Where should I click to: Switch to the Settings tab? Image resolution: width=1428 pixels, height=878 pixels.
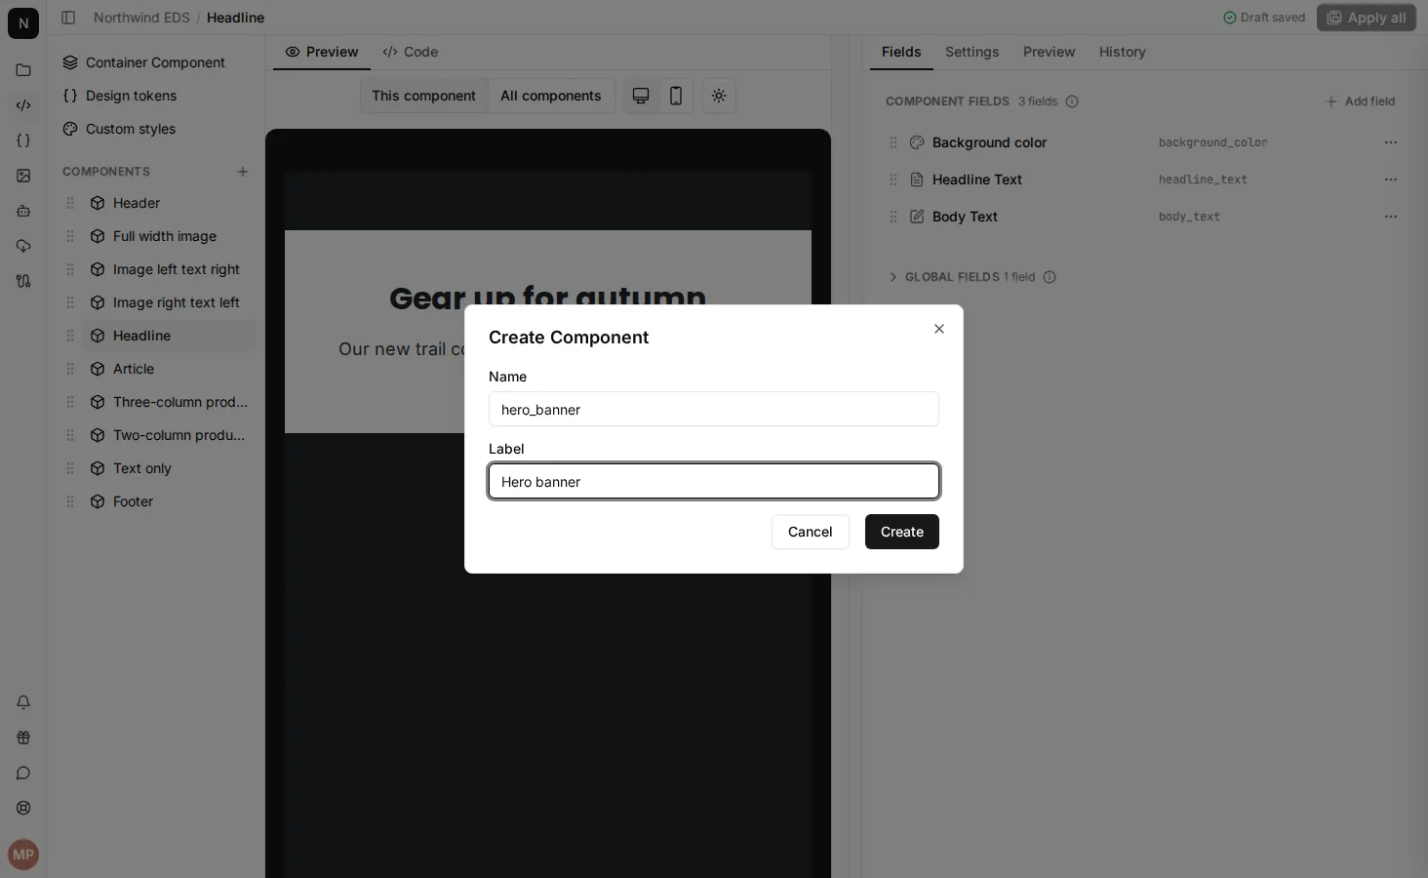[972, 52]
